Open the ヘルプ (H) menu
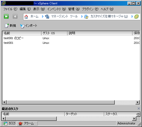142x127 pixels. [x=107, y=9]
